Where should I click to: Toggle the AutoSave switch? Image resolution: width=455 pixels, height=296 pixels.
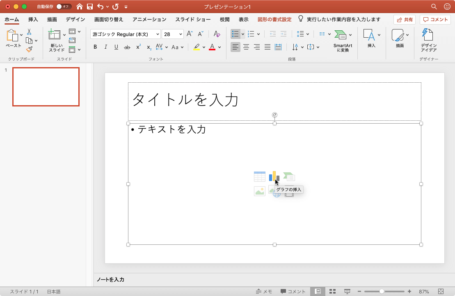[x=63, y=7]
